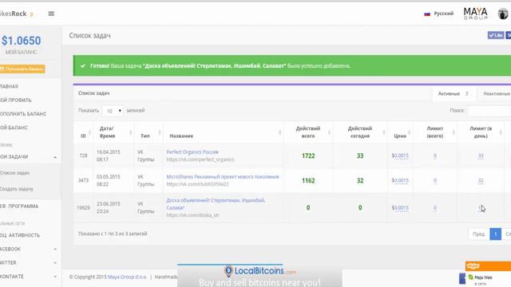Expand the ВКОНТАКТЕ sidebar section
The image size is (511, 287).
[x=55, y=277]
